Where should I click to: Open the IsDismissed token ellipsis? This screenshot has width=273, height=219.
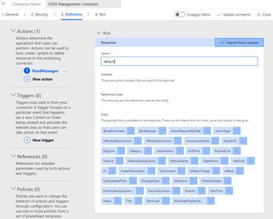[x=181, y=171]
